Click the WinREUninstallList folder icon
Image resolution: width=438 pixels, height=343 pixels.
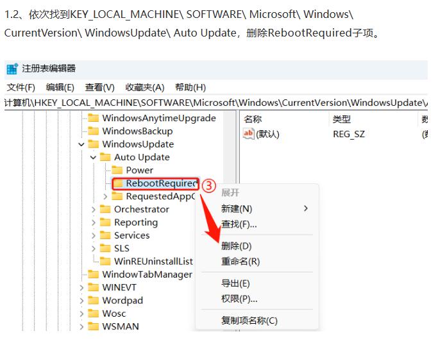click(106, 262)
